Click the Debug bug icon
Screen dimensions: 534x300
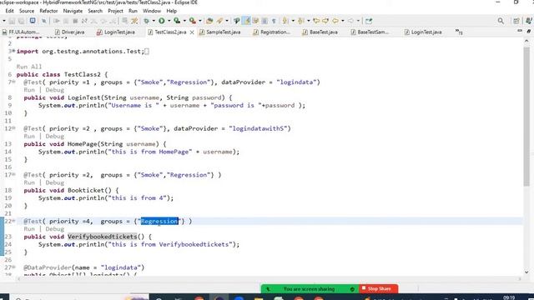point(147,21)
